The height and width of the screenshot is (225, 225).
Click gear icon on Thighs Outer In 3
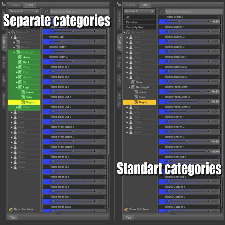coord(219,207)
